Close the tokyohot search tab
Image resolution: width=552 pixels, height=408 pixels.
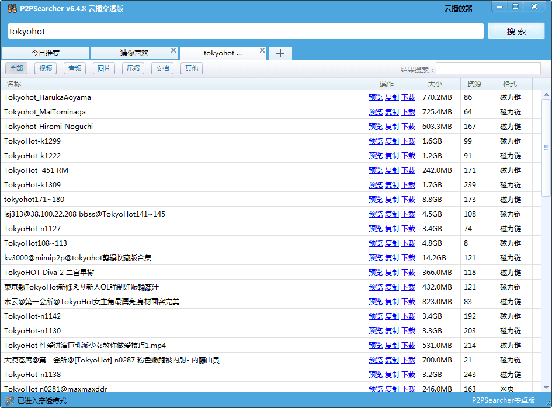(262, 50)
